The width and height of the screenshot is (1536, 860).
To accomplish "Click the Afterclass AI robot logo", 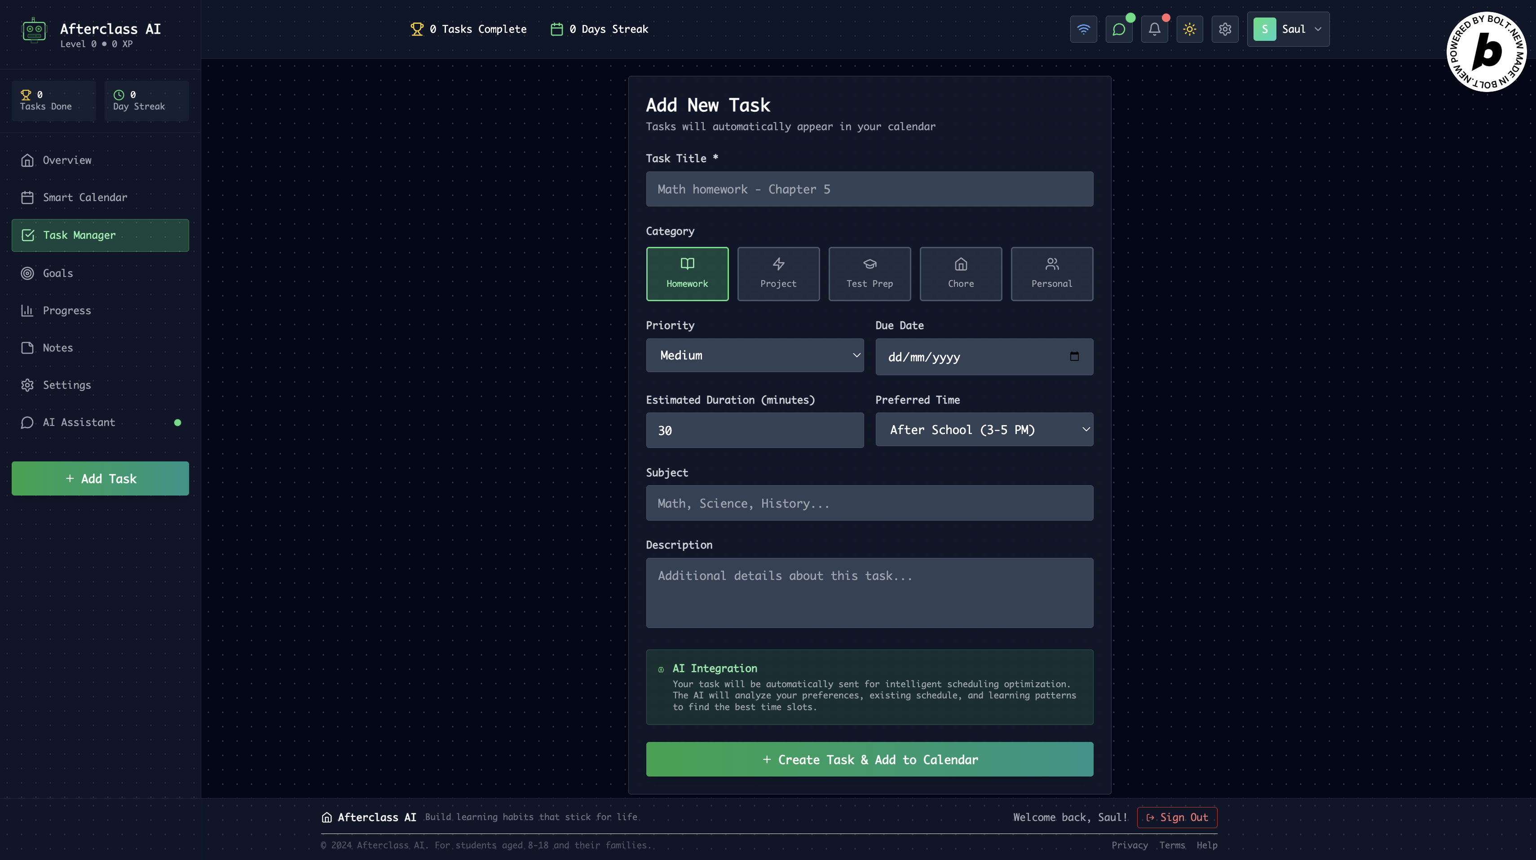I will pyautogui.click(x=34, y=30).
